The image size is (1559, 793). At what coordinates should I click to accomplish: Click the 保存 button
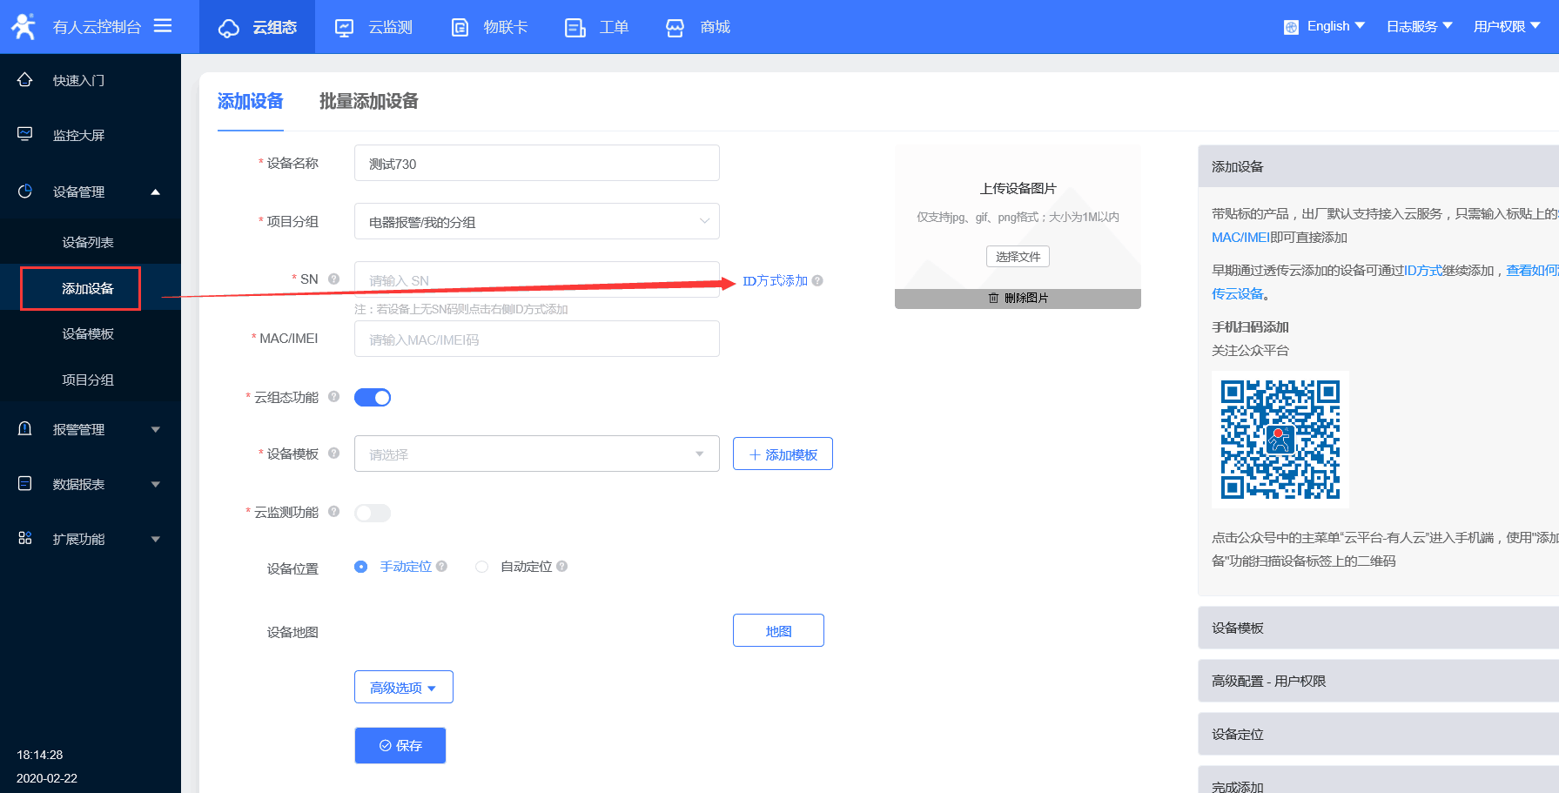(400, 746)
